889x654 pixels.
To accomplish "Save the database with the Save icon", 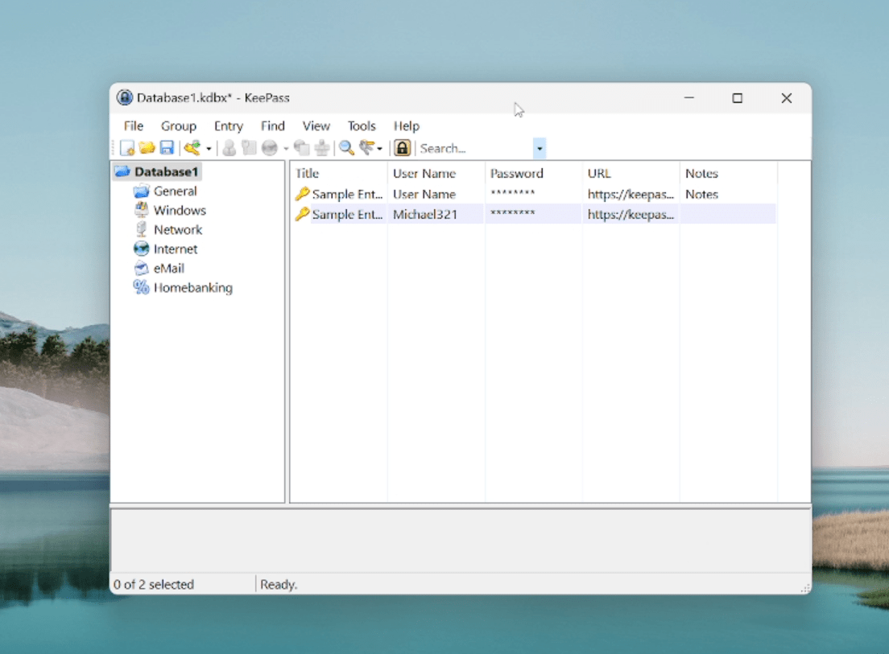I will [x=166, y=148].
